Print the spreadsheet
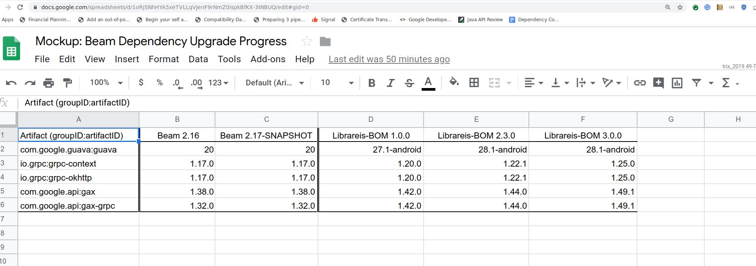 pyautogui.click(x=49, y=83)
